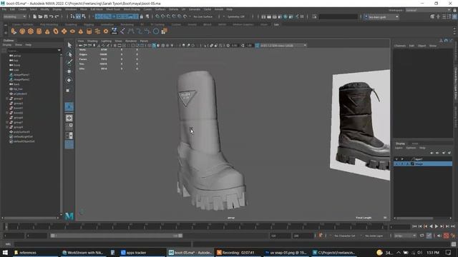Click the New Scene icon
The image size is (458, 257).
(x=35, y=16)
